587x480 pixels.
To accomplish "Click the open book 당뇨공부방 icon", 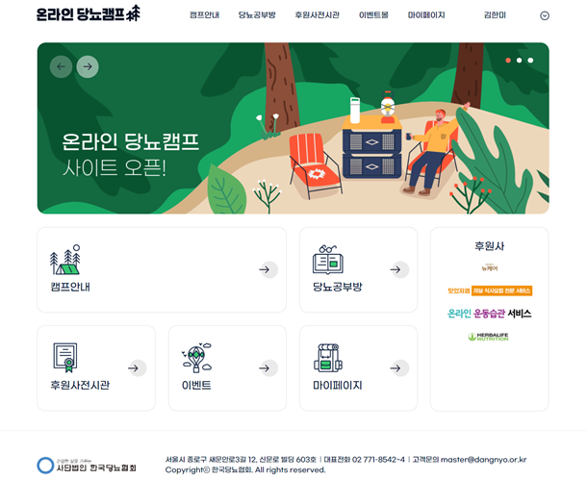I will pyautogui.click(x=328, y=260).
